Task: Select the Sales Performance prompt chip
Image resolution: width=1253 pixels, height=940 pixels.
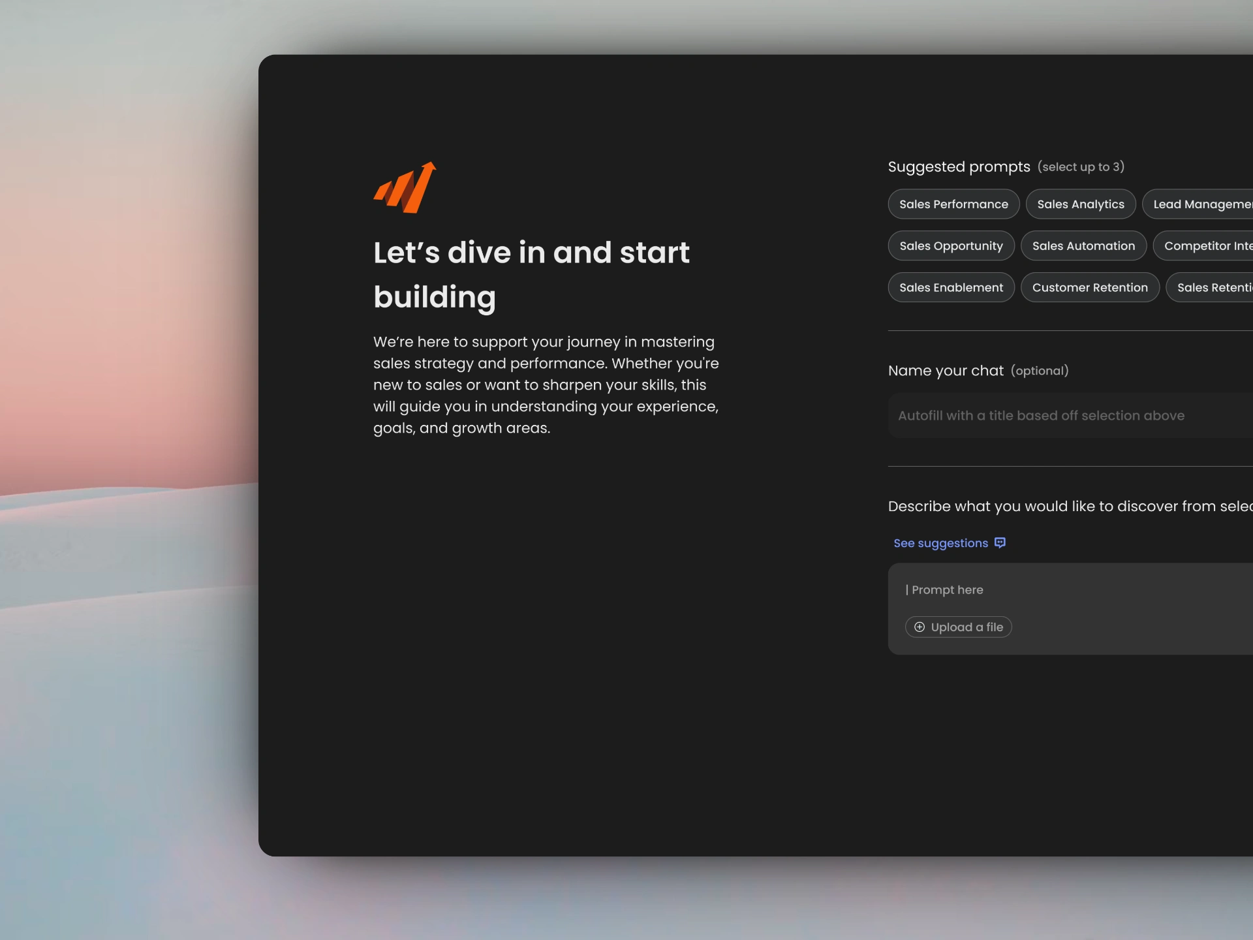Action: point(953,204)
